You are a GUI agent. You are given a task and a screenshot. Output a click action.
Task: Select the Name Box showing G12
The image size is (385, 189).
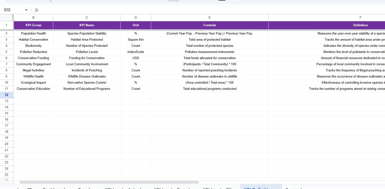coord(12,10)
